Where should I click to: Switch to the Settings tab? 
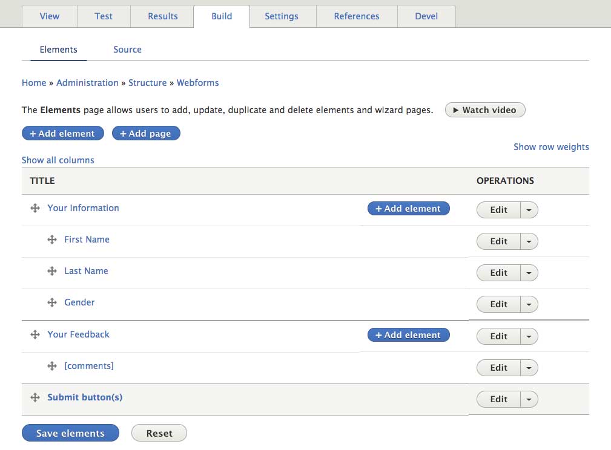pos(282,16)
